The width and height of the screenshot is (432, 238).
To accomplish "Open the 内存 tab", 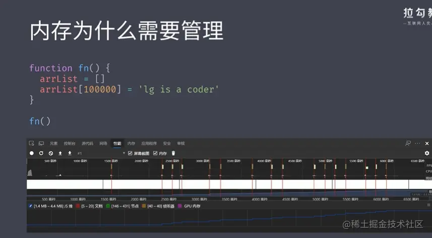I will (x=131, y=143).
